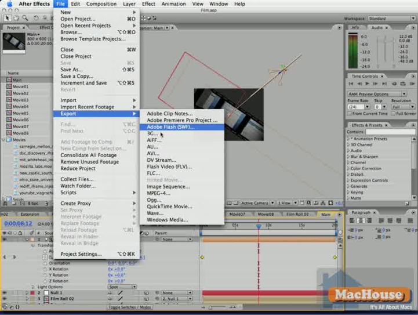Close the Audio panel tab
This screenshot has width=418, height=315.
coord(386,28)
